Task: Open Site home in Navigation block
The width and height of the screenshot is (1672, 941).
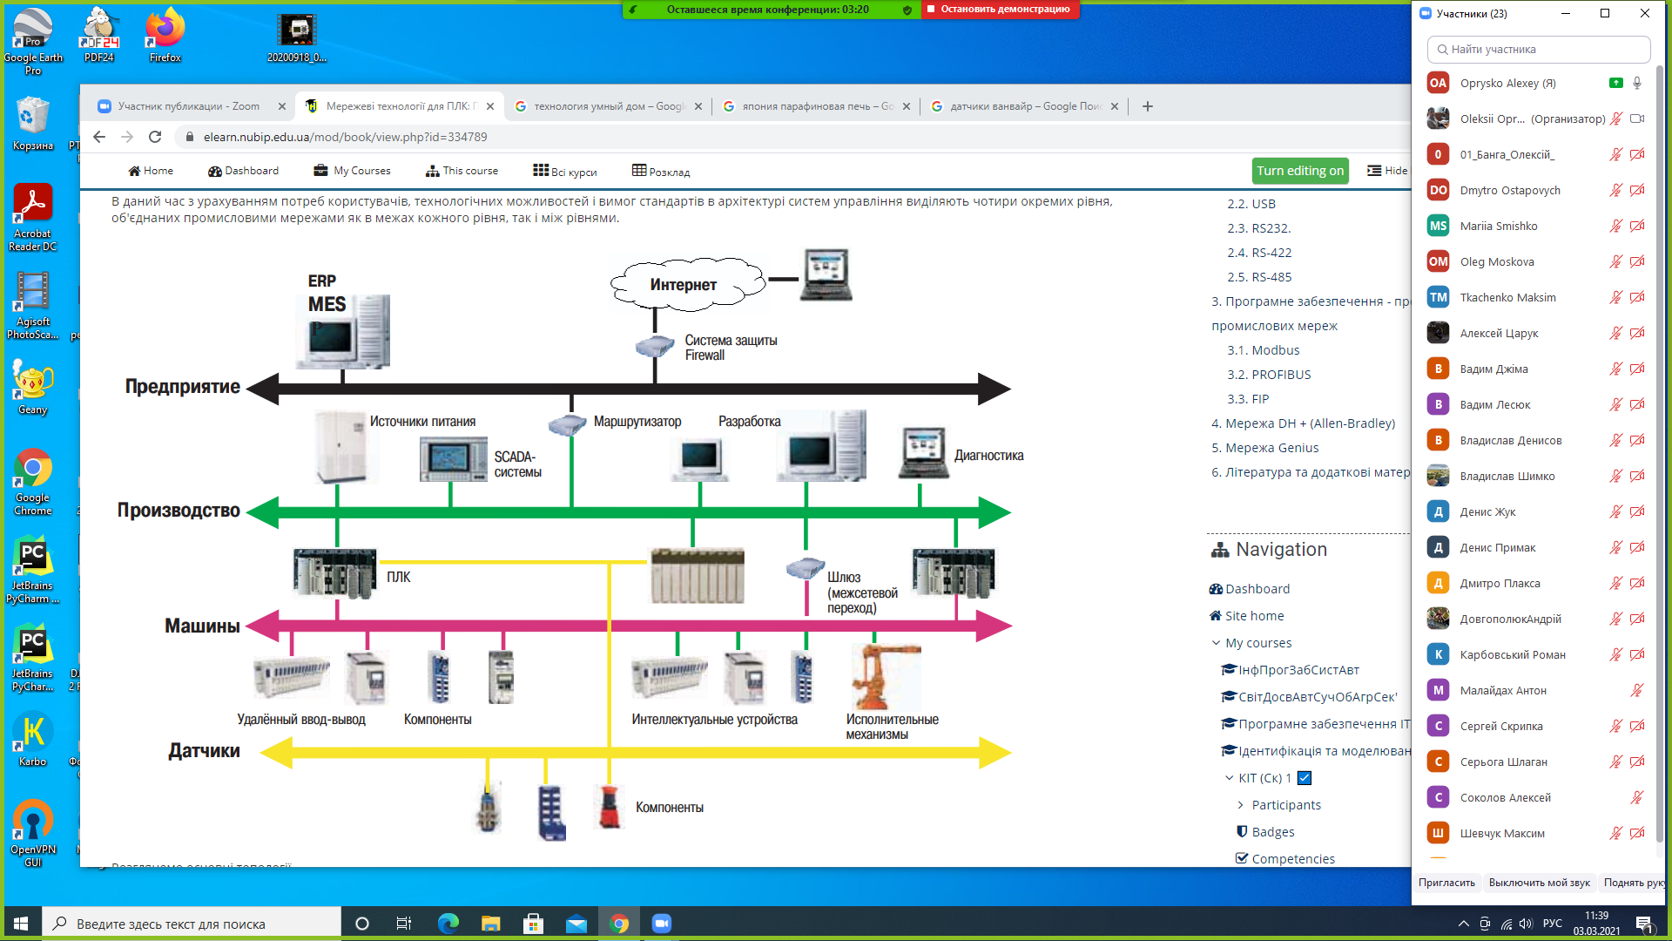Action: tap(1246, 616)
